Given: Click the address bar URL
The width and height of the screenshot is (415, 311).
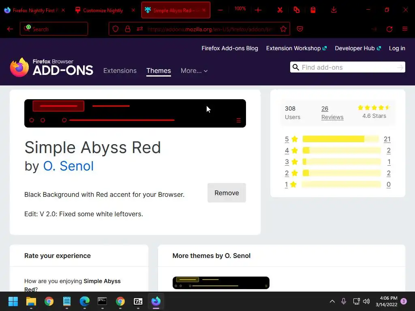Looking at the screenshot, I should point(209,29).
